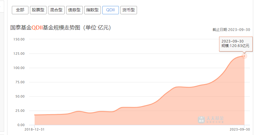The width and height of the screenshot is (255, 135).
Task: Click the 截止日期:2023-09-30 label
Action: coord(231,30)
